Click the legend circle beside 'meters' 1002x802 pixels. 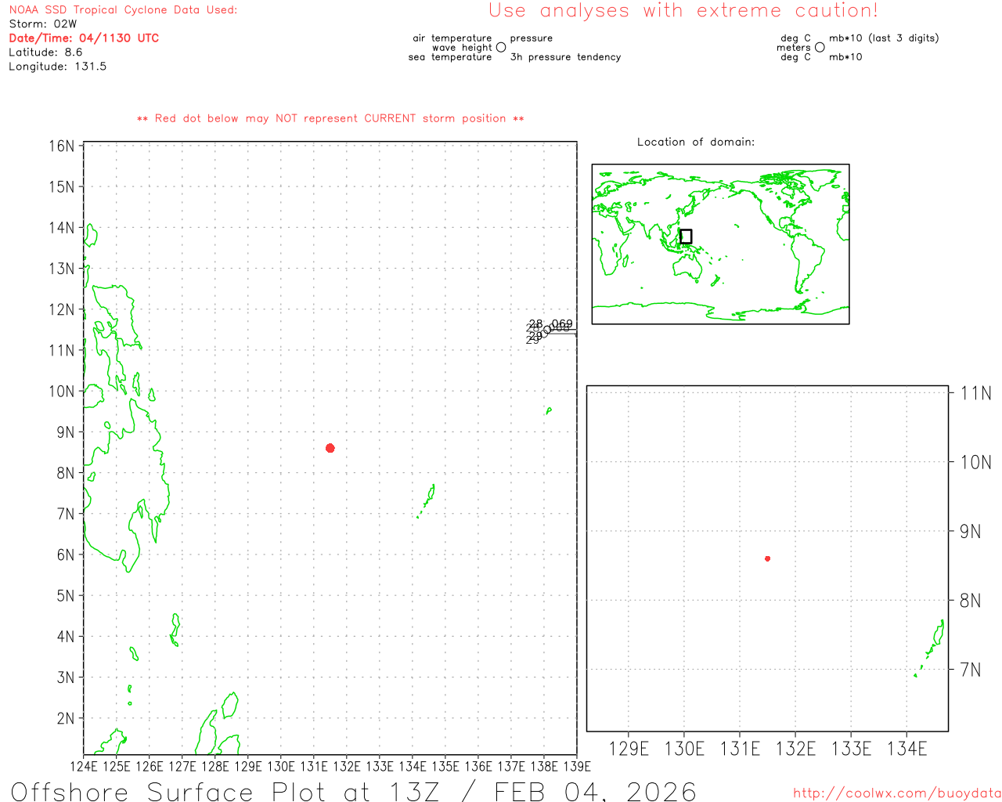pyautogui.click(x=820, y=48)
